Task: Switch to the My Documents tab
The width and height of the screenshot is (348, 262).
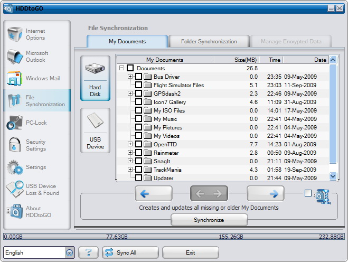Action: point(127,41)
